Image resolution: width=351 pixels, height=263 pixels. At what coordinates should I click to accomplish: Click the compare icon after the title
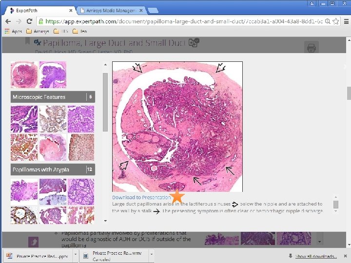[x=194, y=42]
